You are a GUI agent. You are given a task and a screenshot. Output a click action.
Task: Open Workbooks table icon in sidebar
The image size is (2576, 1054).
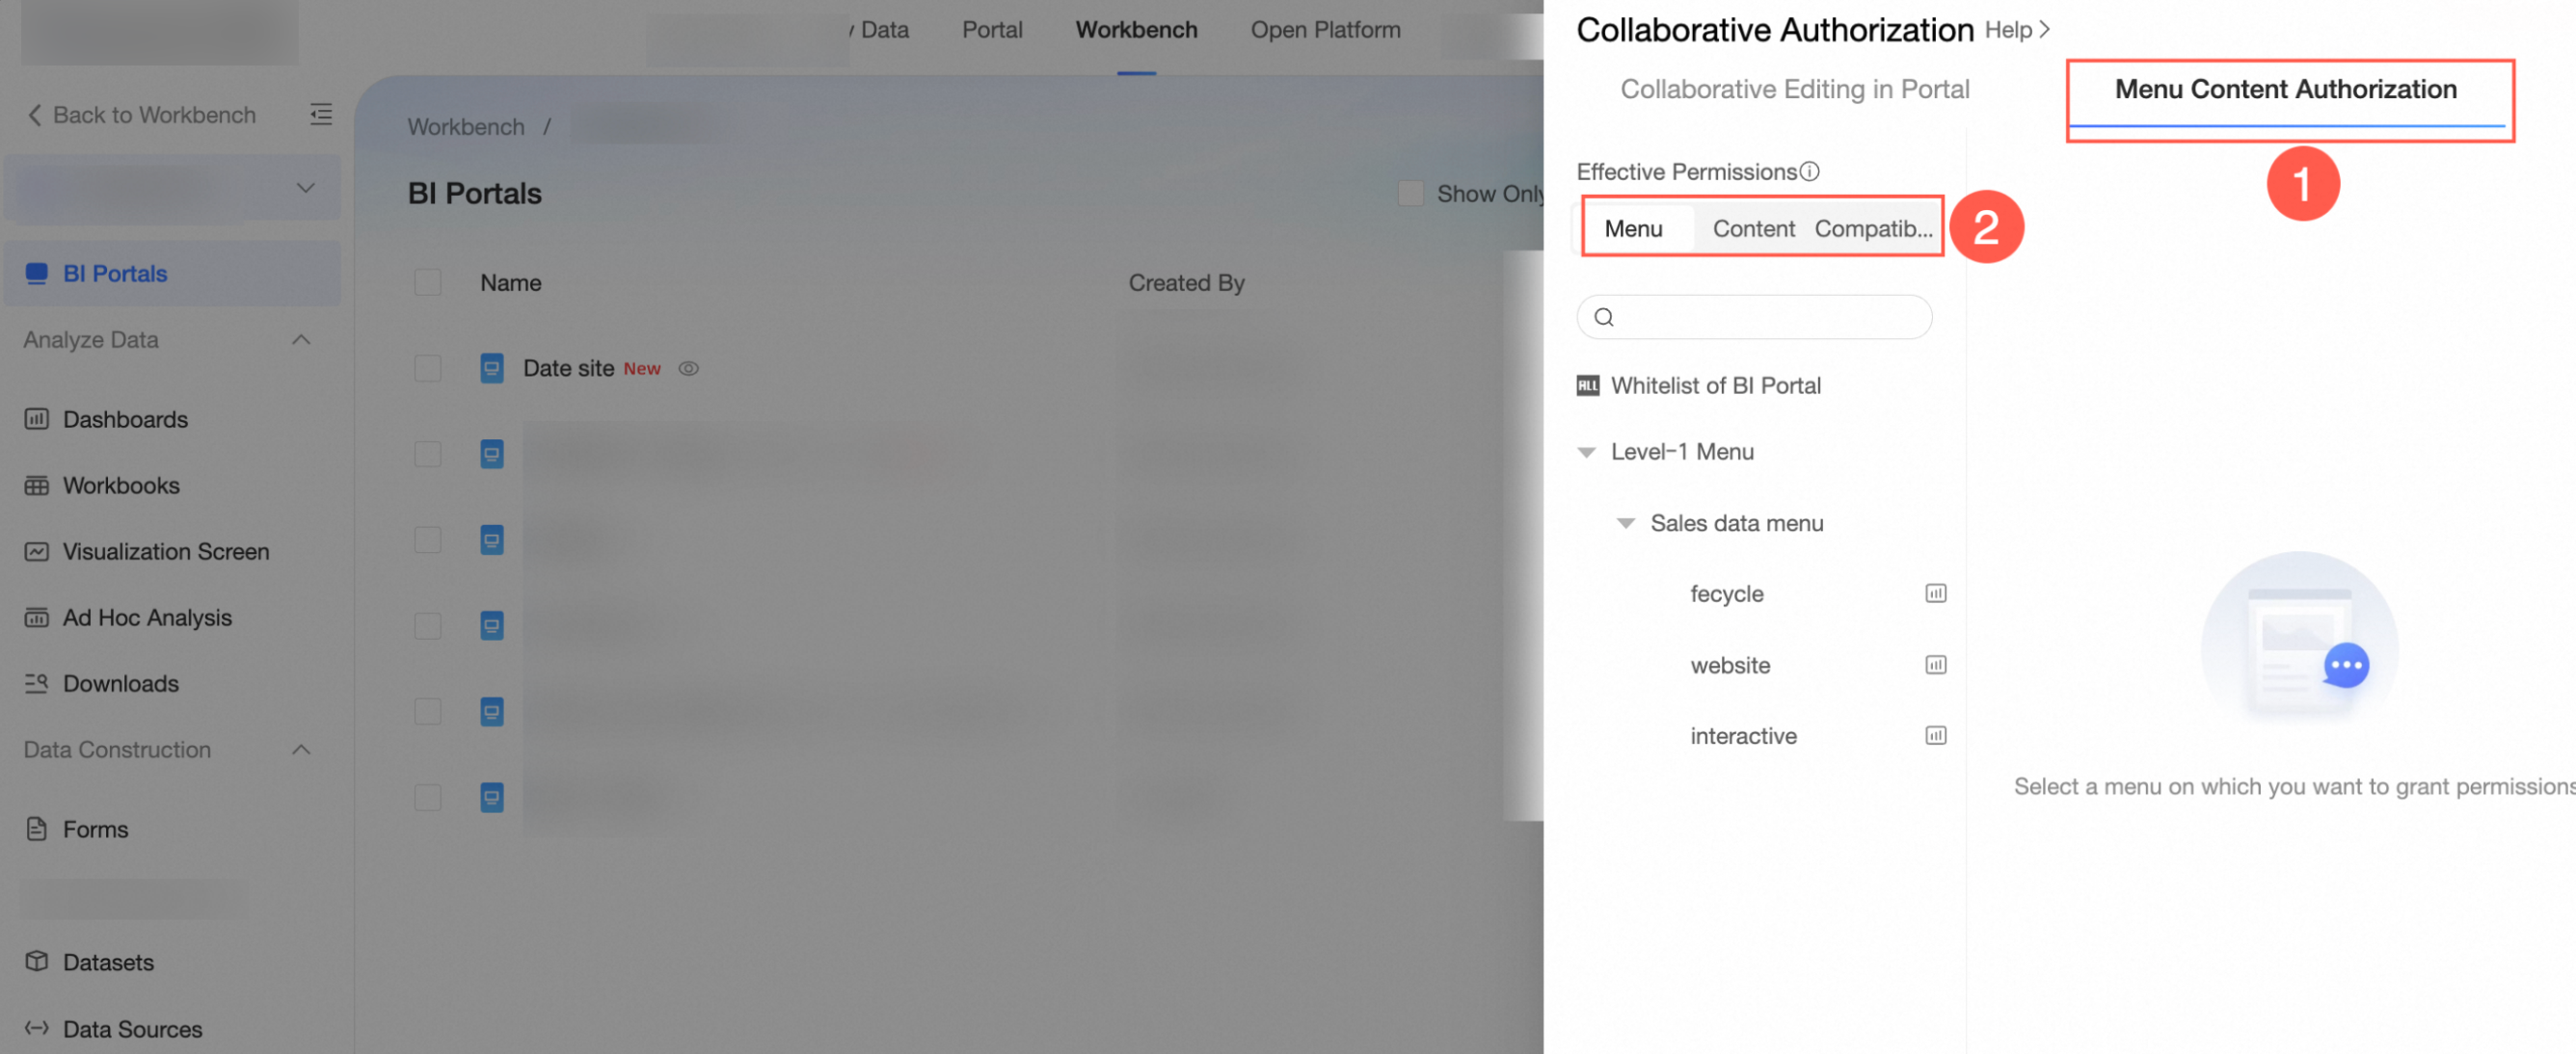(37, 486)
